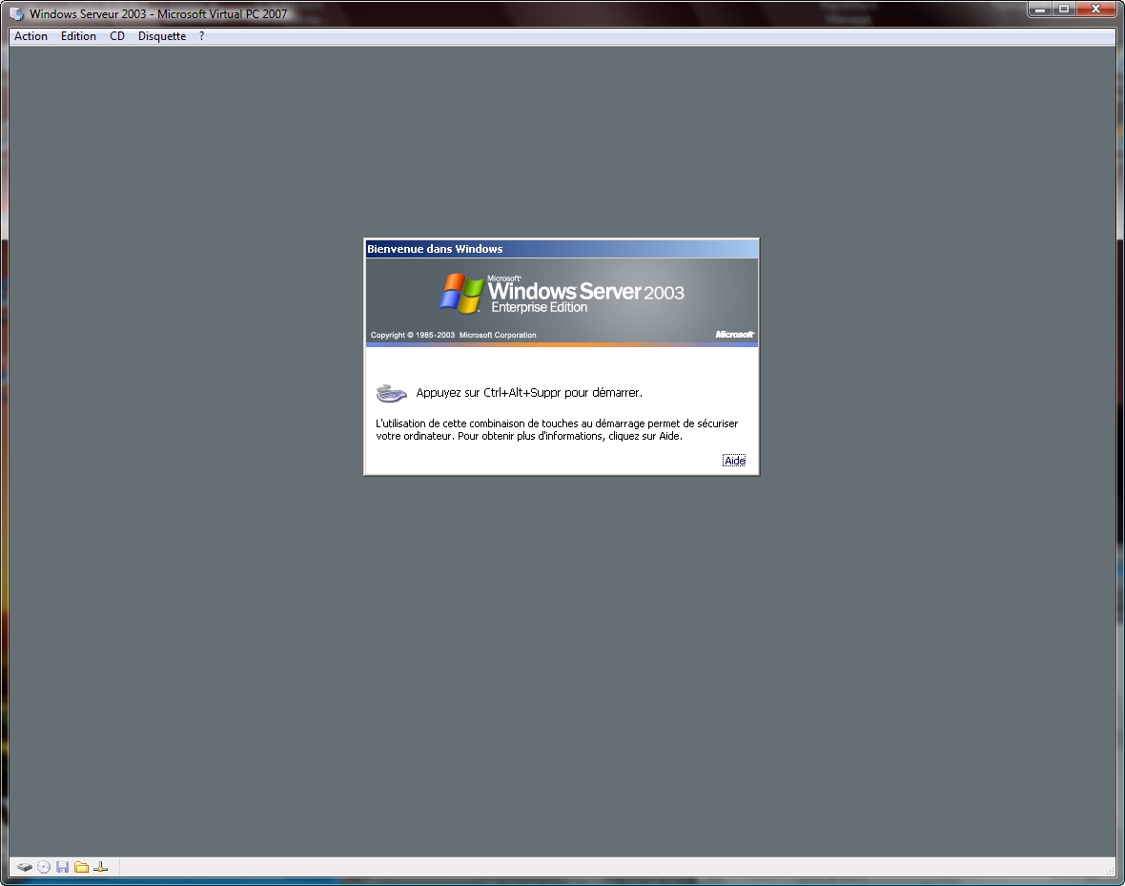The image size is (1125, 886).
Task: Close the Virtual PC window
Action: point(1096,10)
